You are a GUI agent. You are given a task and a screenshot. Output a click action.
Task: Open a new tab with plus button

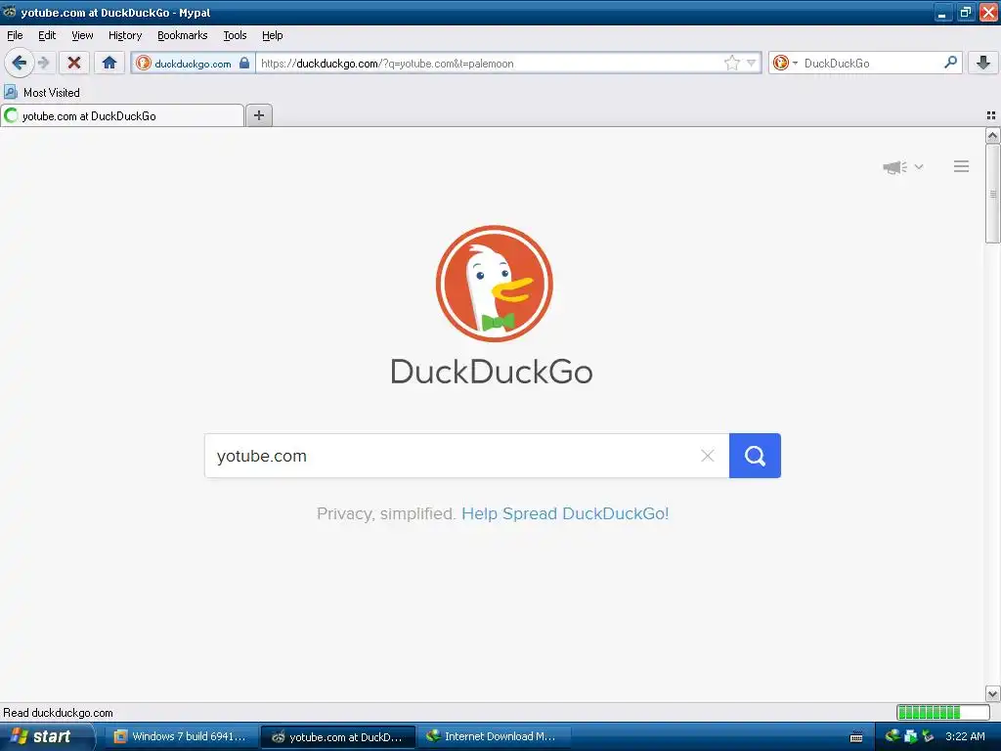(x=258, y=115)
